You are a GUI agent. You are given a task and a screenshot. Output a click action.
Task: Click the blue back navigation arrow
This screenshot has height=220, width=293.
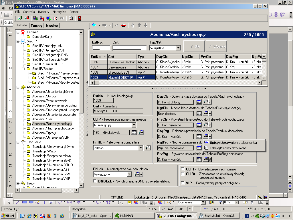(94, 25)
